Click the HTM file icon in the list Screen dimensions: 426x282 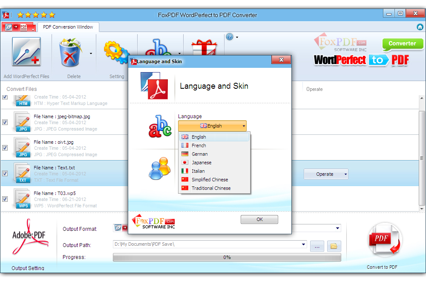pyautogui.click(x=22, y=100)
